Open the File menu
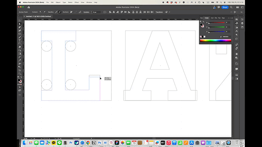 coord(47,2)
